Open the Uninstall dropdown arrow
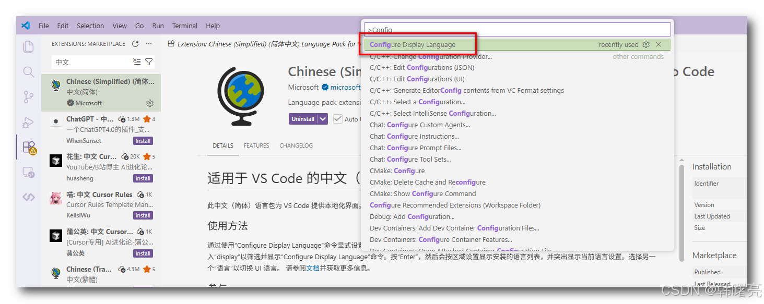764x304 pixels. click(323, 119)
